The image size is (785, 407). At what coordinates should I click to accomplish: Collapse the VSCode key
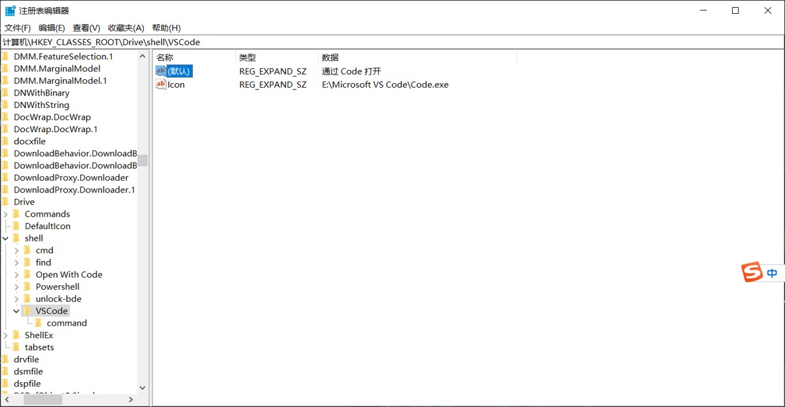[x=17, y=311]
